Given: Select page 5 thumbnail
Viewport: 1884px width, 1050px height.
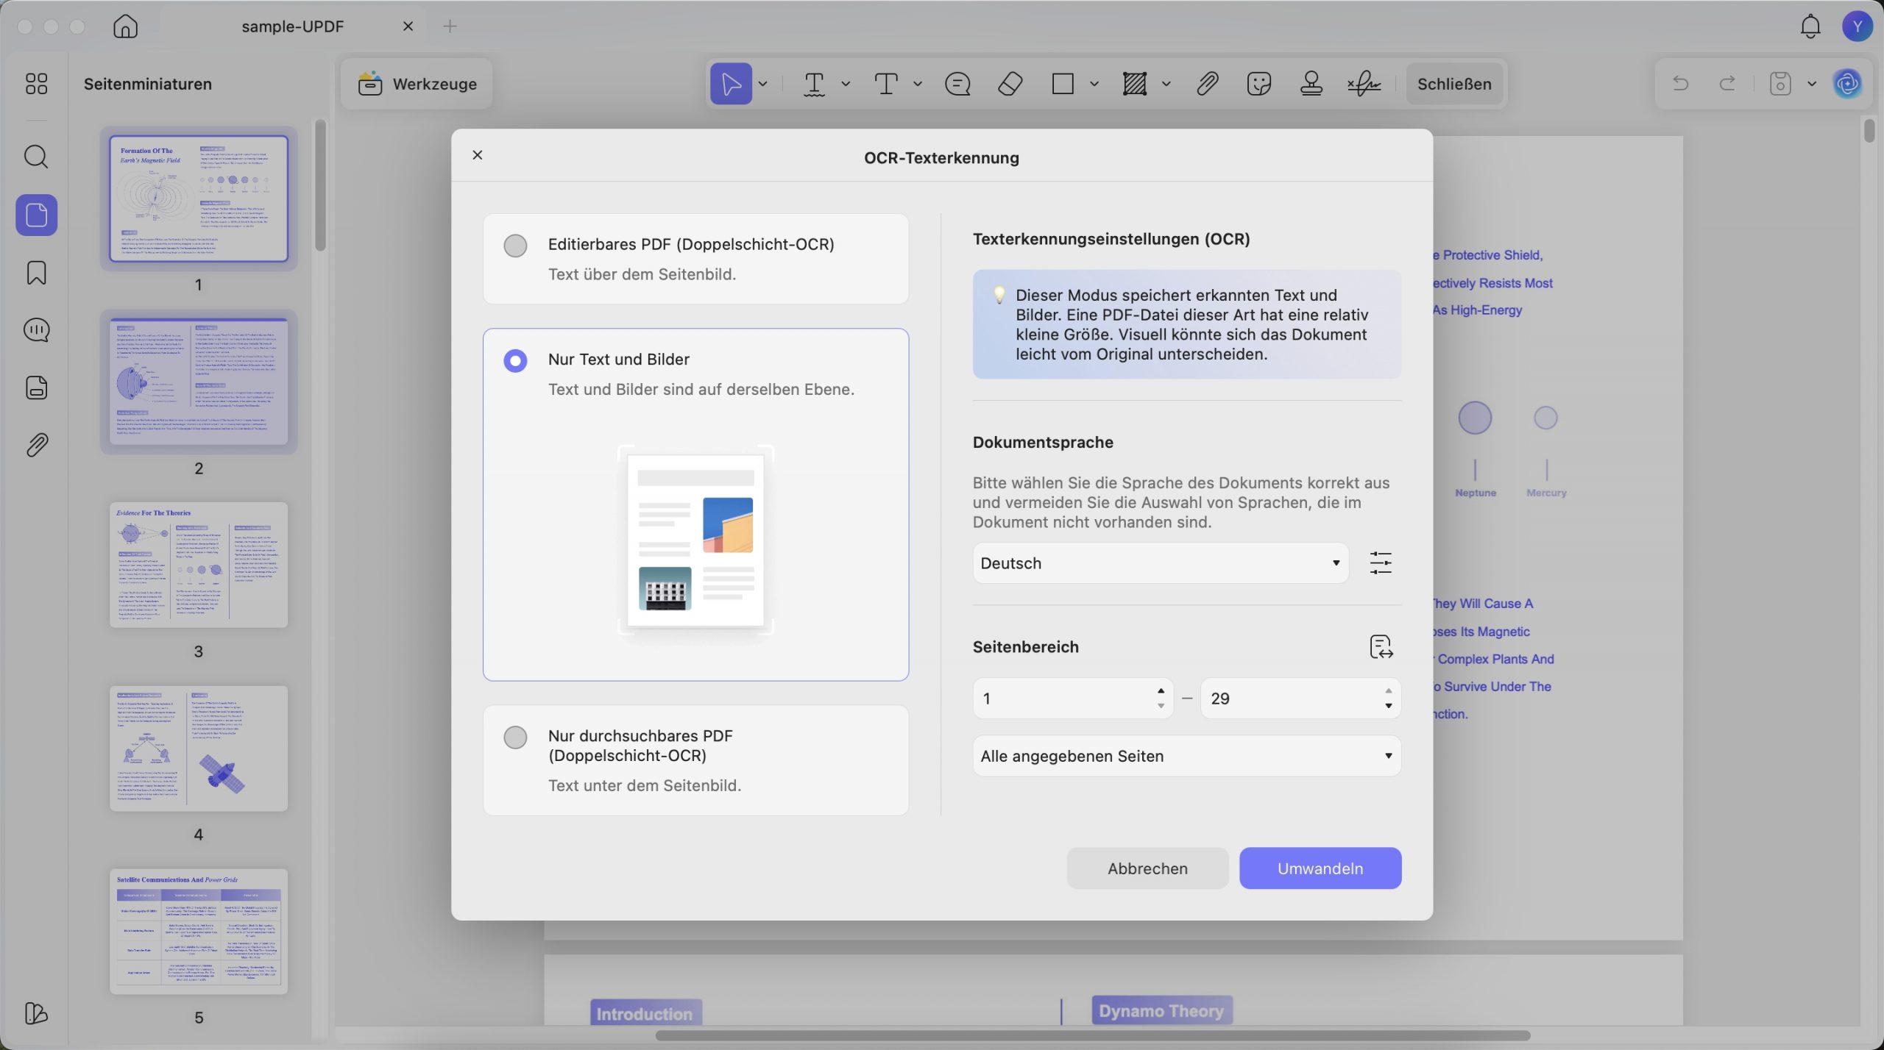Looking at the screenshot, I should 199,932.
